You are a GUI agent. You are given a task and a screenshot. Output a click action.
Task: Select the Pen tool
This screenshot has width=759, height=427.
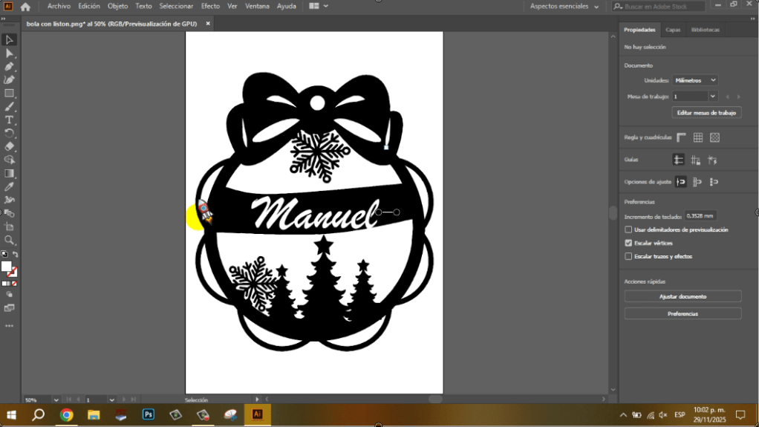point(9,66)
